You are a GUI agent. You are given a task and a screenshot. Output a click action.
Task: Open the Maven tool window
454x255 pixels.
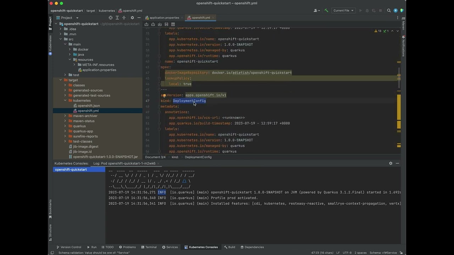coord(403,24)
